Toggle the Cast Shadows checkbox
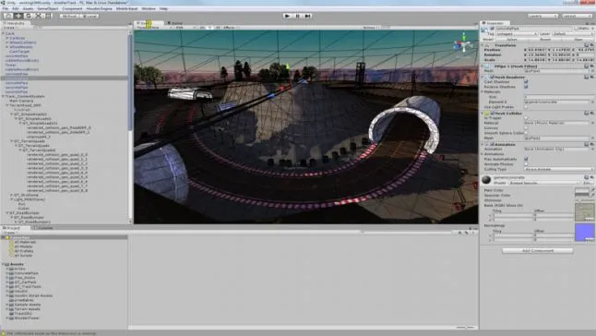 click(526, 82)
